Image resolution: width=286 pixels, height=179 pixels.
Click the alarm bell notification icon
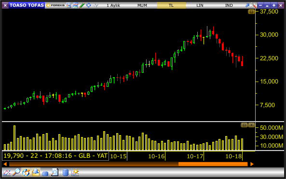[x=36, y=172]
